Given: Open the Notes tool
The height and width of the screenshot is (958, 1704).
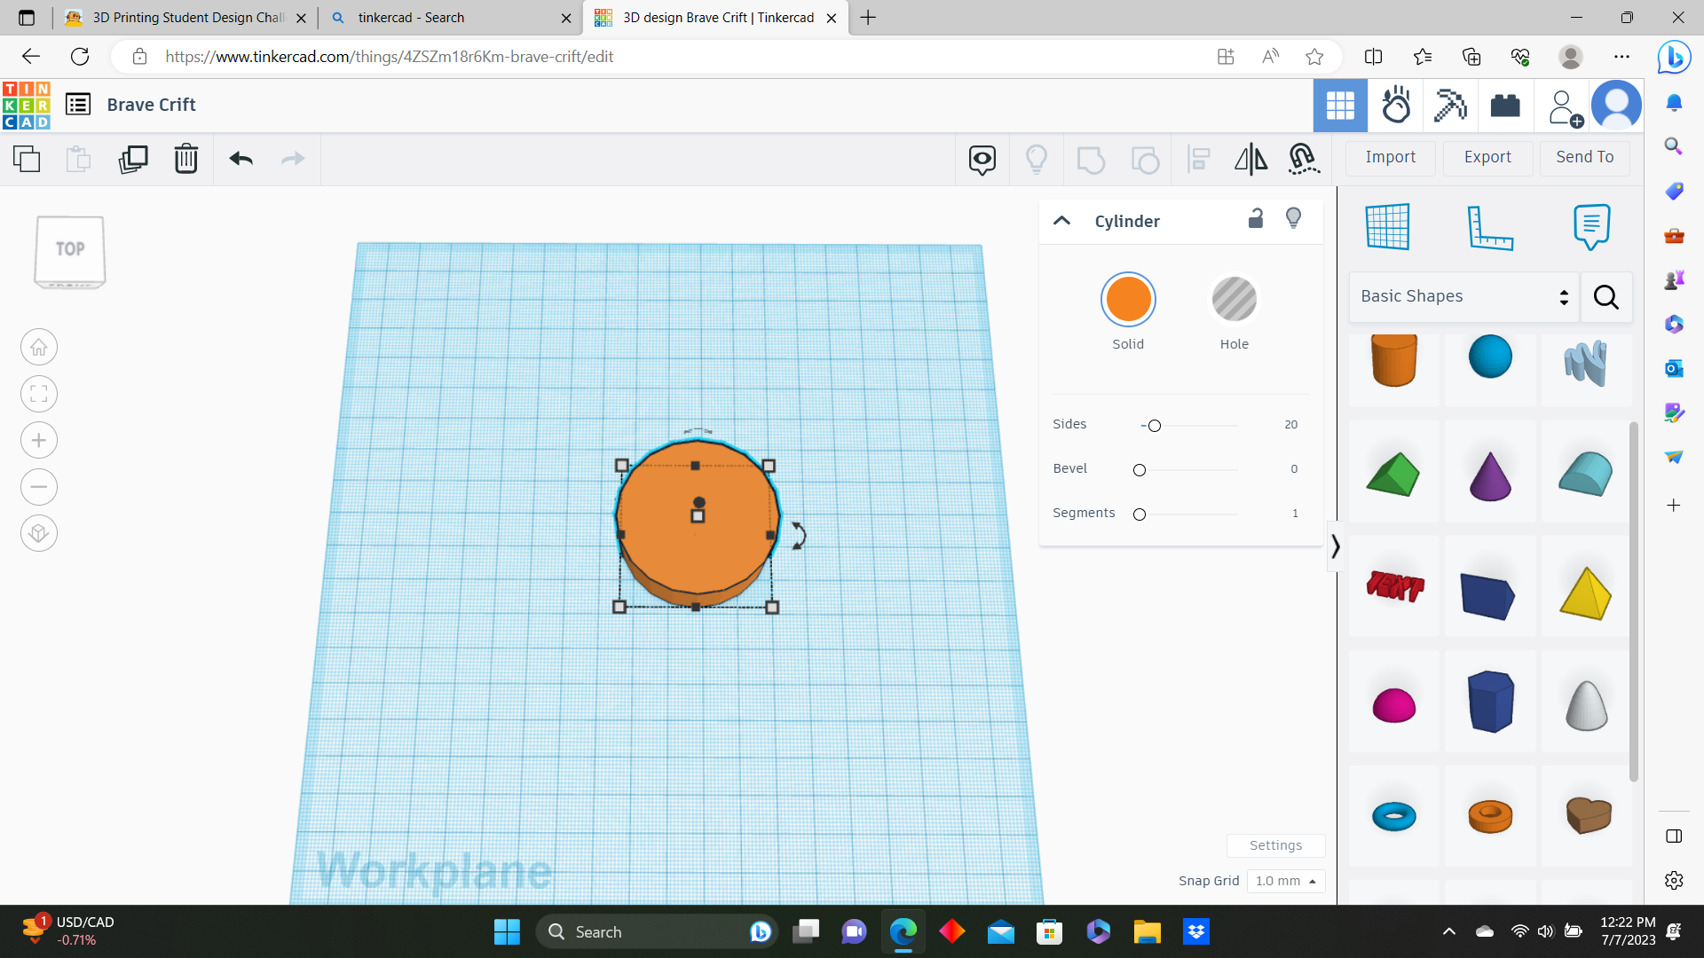Looking at the screenshot, I should (1590, 227).
